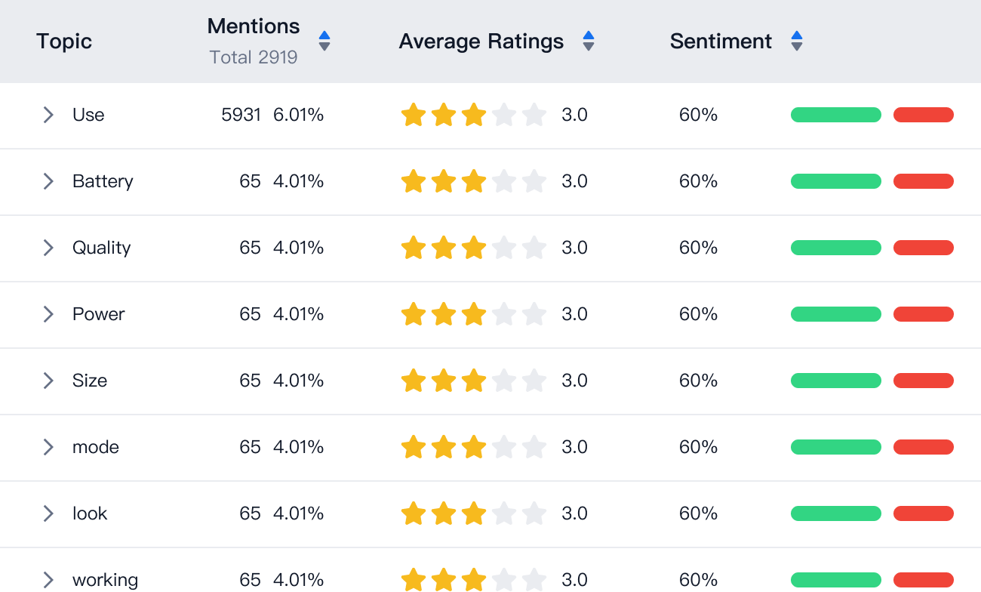Click the third star in Quality row
981x592 pixels.
(x=474, y=248)
